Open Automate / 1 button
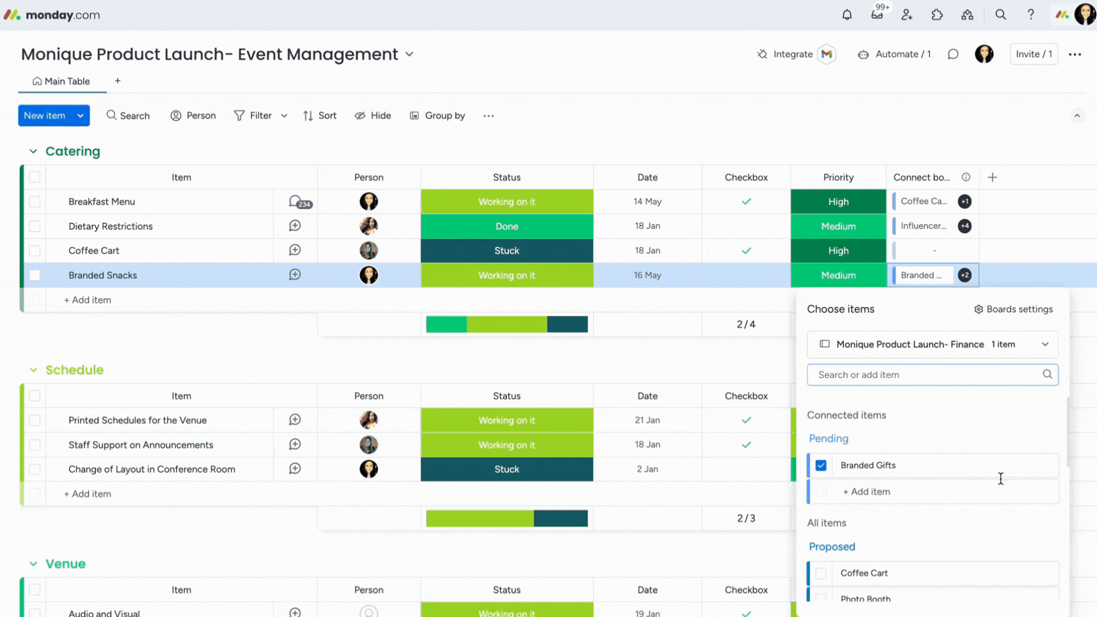The height and width of the screenshot is (617, 1097). tap(895, 54)
